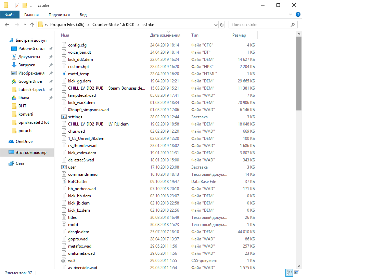The width and height of the screenshot is (386, 277).
Task: Click the New folder quick access icon
Action: point(25,5)
